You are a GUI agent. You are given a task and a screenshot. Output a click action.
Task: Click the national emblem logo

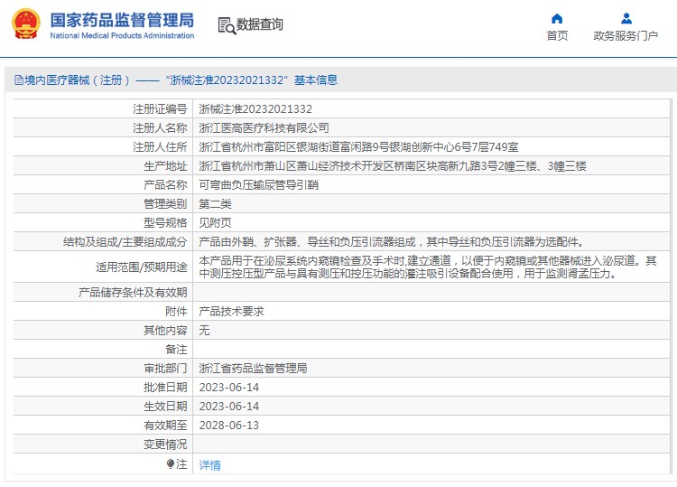pos(26,23)
